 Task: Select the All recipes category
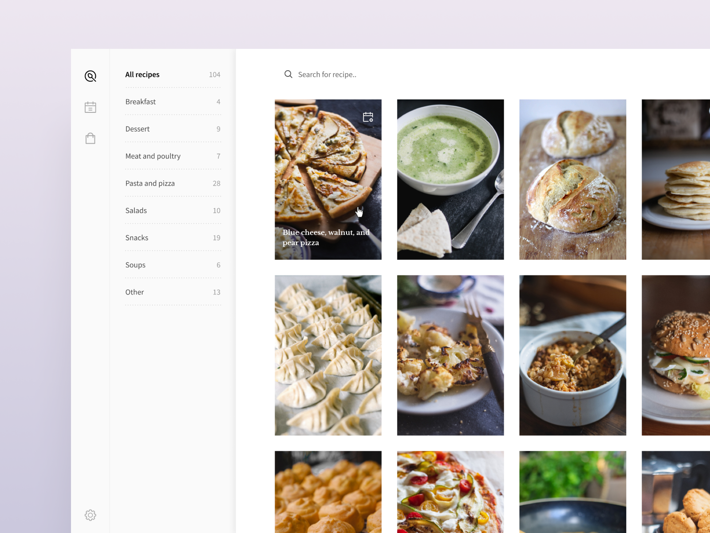(x=173, y=75)
